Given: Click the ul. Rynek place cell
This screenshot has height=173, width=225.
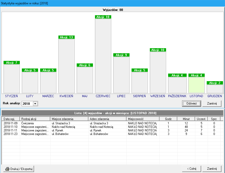Looking at the screenshot, I should pos(58,130).
